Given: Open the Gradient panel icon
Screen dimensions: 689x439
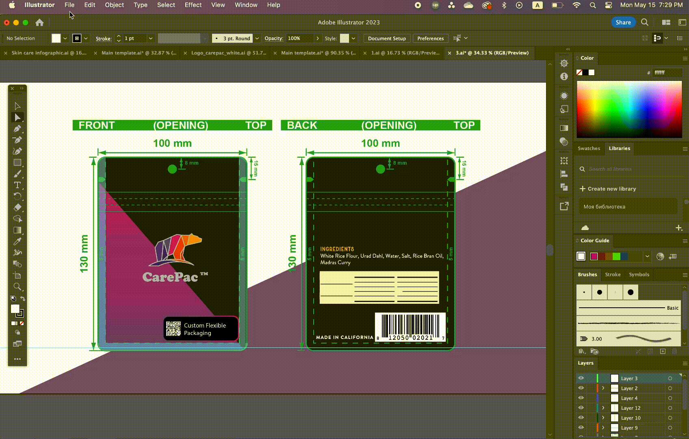Looking at the screenshot, I should [x=564, y=128].
